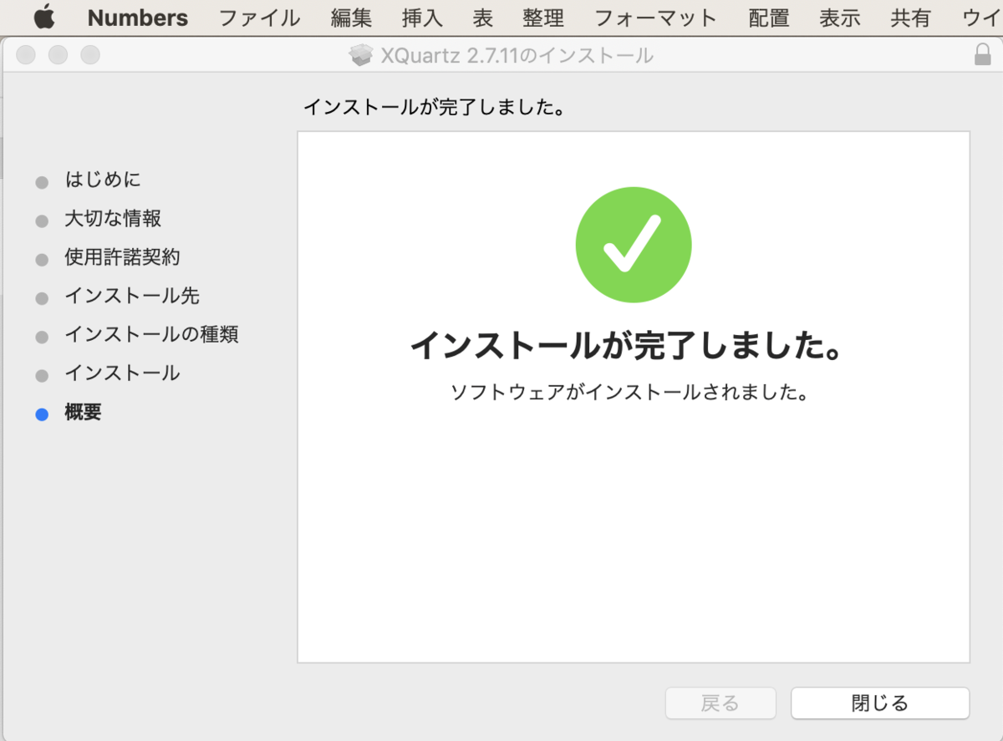1003x741 pixels.
Task: Click the gray dot beside インストール
Action: coord(41,373)
